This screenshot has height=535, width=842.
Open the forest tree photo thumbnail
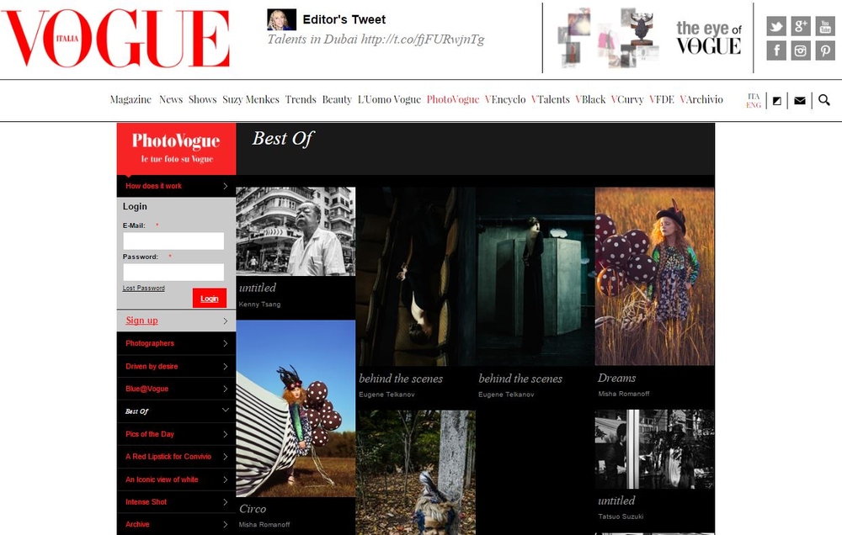point(416,473)
